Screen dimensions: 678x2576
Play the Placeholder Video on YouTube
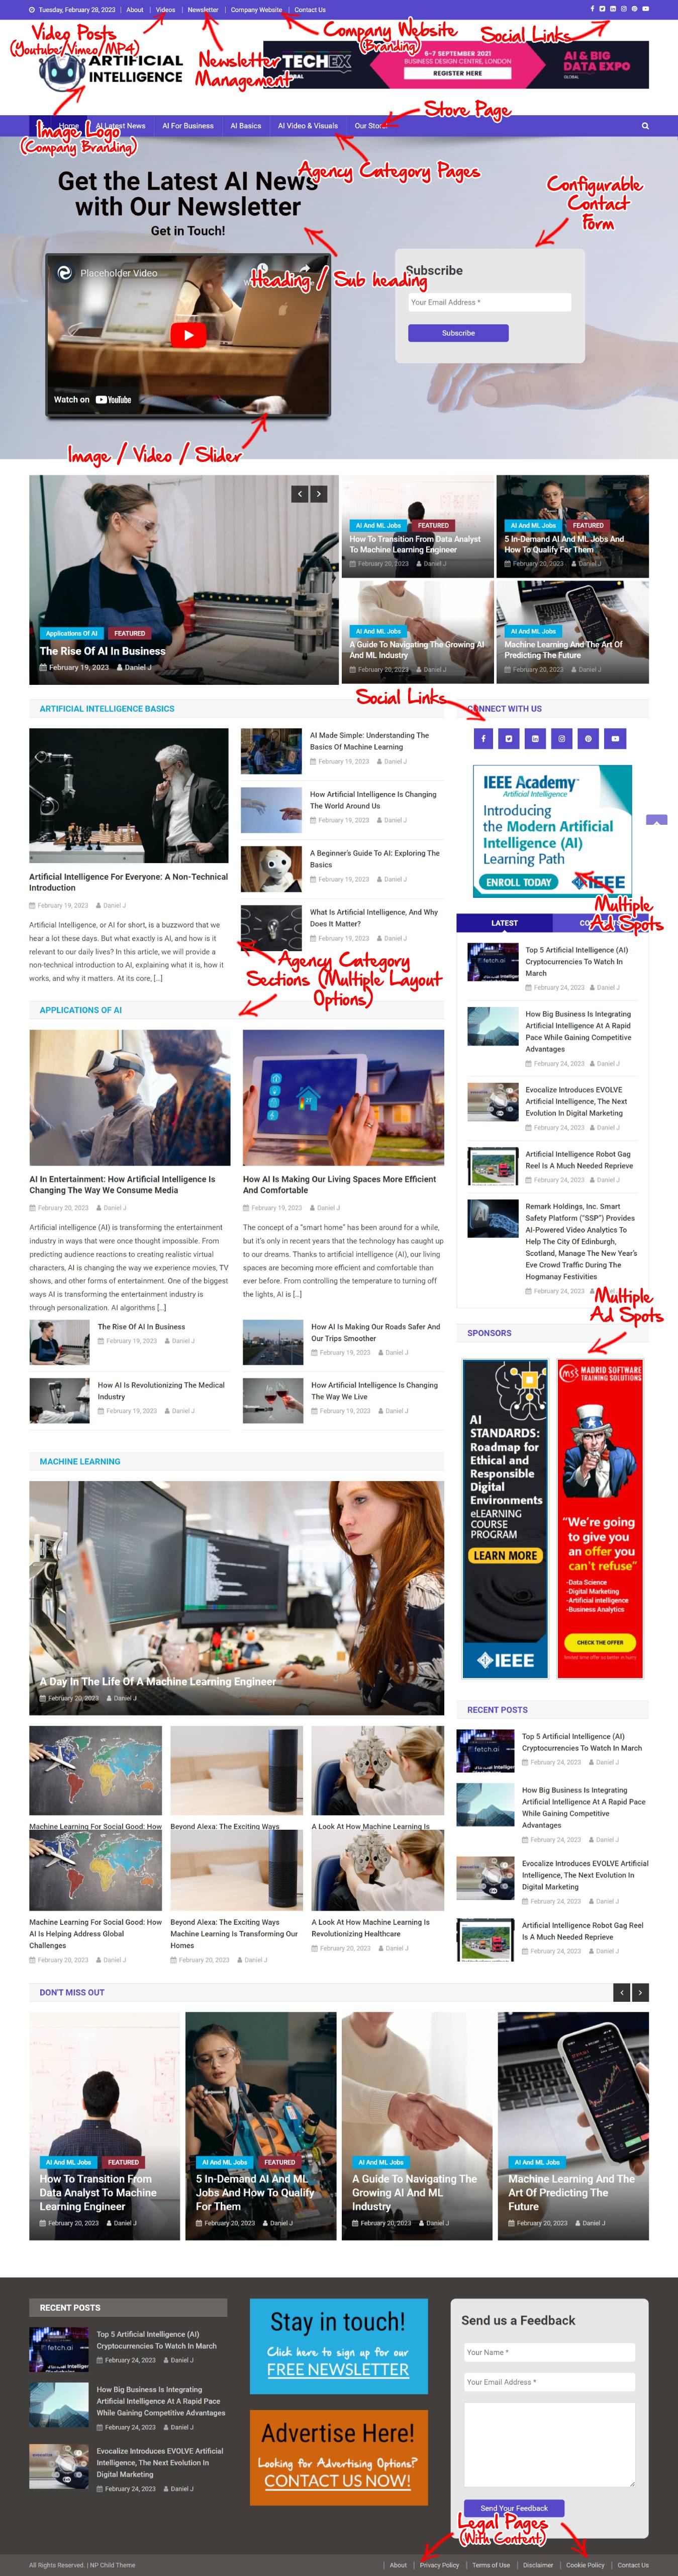(x=188, y=336)
